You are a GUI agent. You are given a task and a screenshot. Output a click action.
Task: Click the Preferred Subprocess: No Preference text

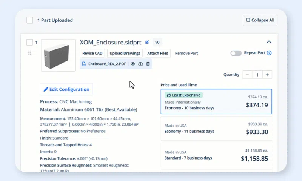(x=73, y=131)
